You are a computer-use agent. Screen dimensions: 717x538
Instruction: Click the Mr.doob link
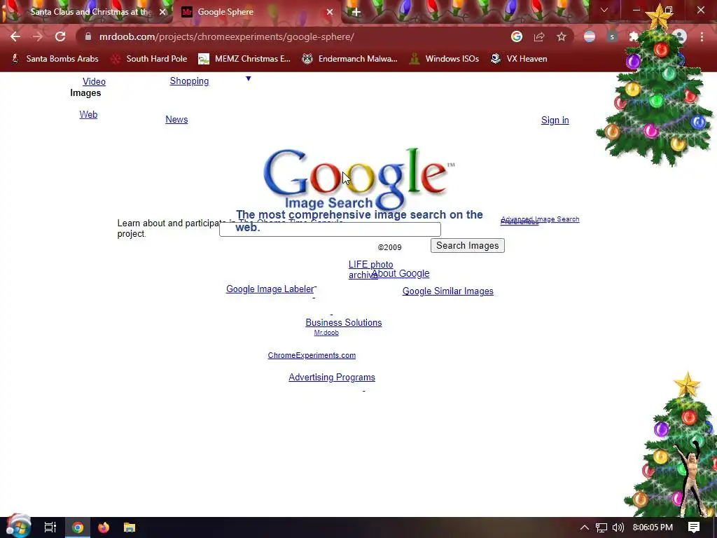pos(326,333)
